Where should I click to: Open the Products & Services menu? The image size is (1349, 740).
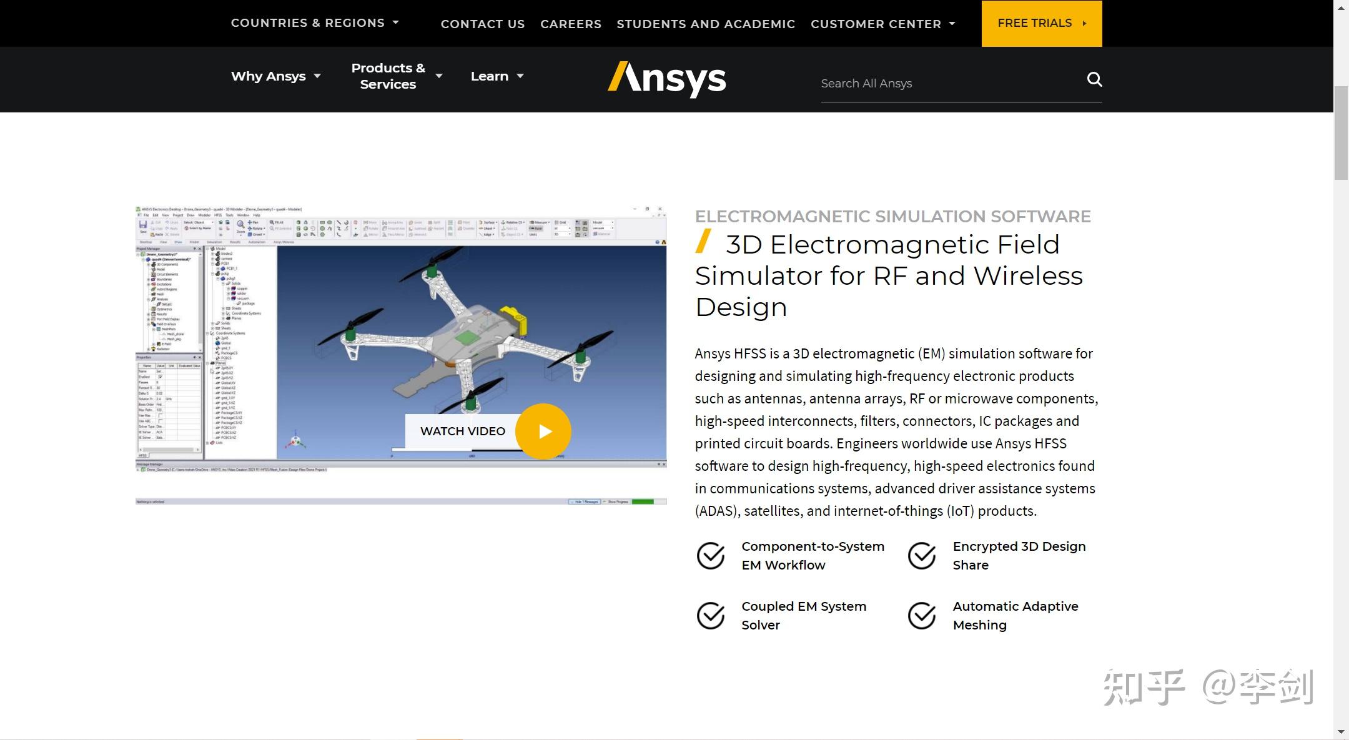(x=396, y=76)
